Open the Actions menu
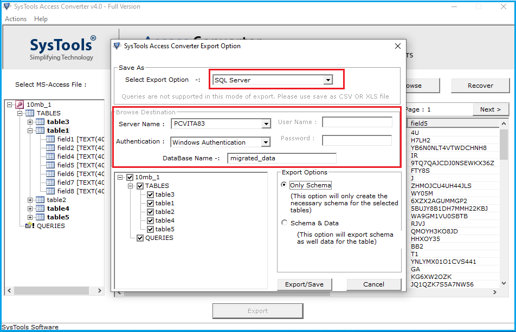 16,19
